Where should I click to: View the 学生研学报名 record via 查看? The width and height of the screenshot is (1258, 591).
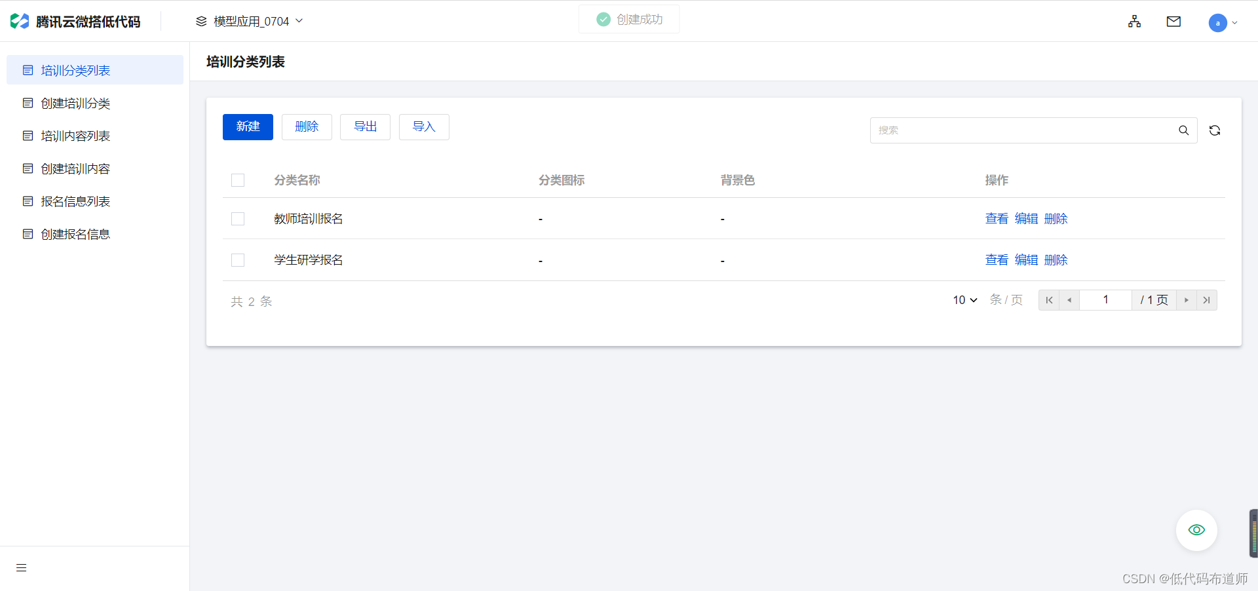pyautogui.click(x=997, y=260)
